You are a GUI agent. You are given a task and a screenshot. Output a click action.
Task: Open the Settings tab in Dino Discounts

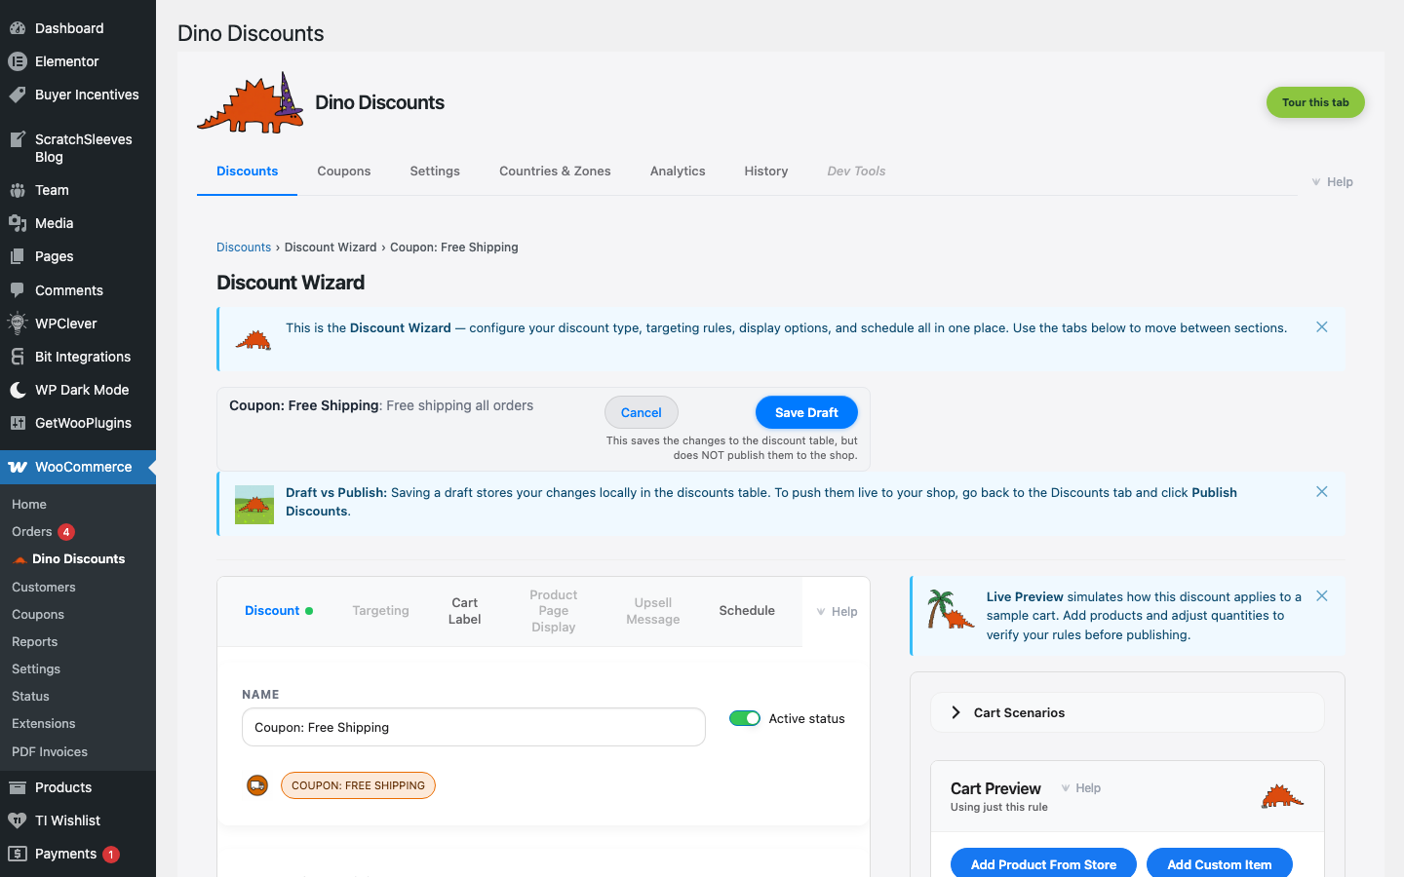pyautogui.click(x=435, y=172)
